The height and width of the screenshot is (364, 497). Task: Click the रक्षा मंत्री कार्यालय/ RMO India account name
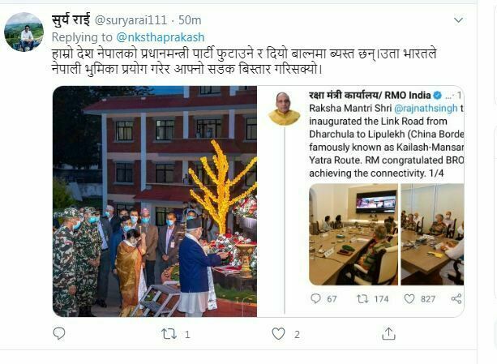coord(370,95)
